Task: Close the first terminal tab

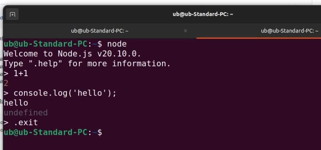Action: (x=185, y=31)
